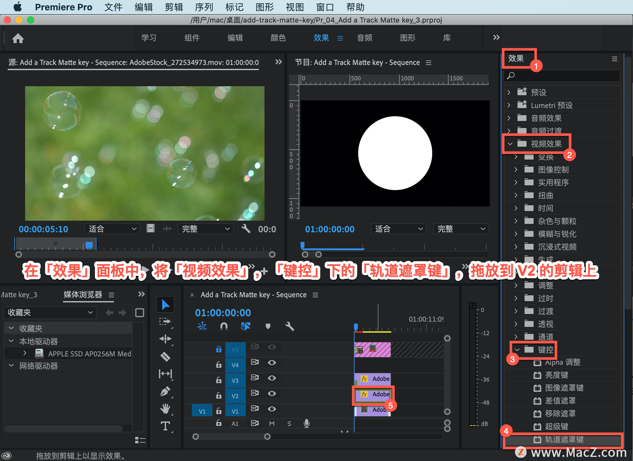This screenshot has width=633, height=461.
Task: Click the V1 source patch button
Action: point(202,411)
